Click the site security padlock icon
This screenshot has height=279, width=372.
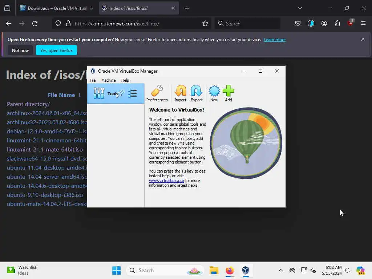click(x=68, y=24)
